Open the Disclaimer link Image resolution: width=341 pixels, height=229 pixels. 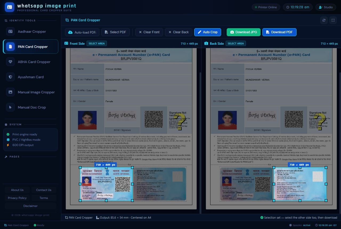(30, 206)
